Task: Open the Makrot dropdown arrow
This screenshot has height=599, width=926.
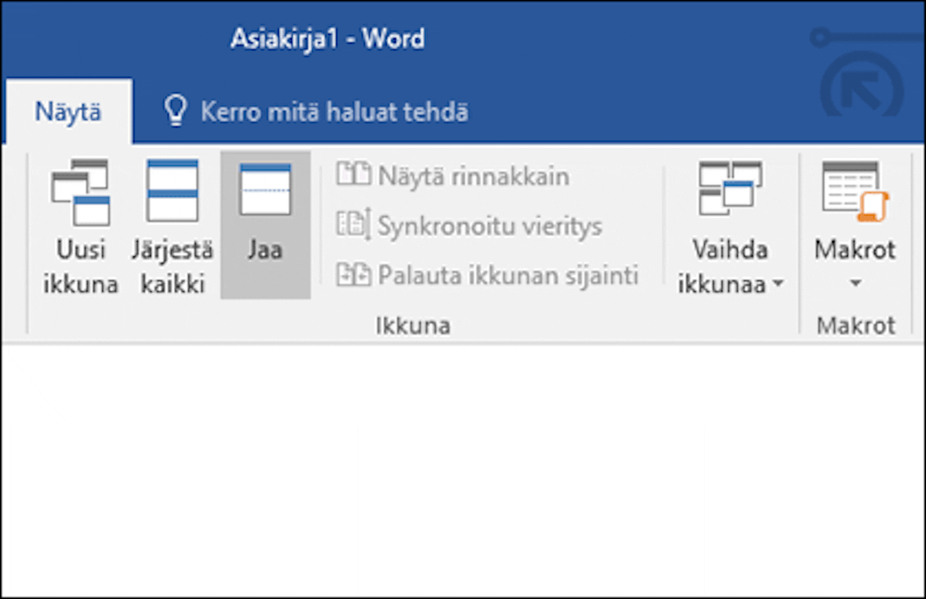Action: click(x=855, y=284)
